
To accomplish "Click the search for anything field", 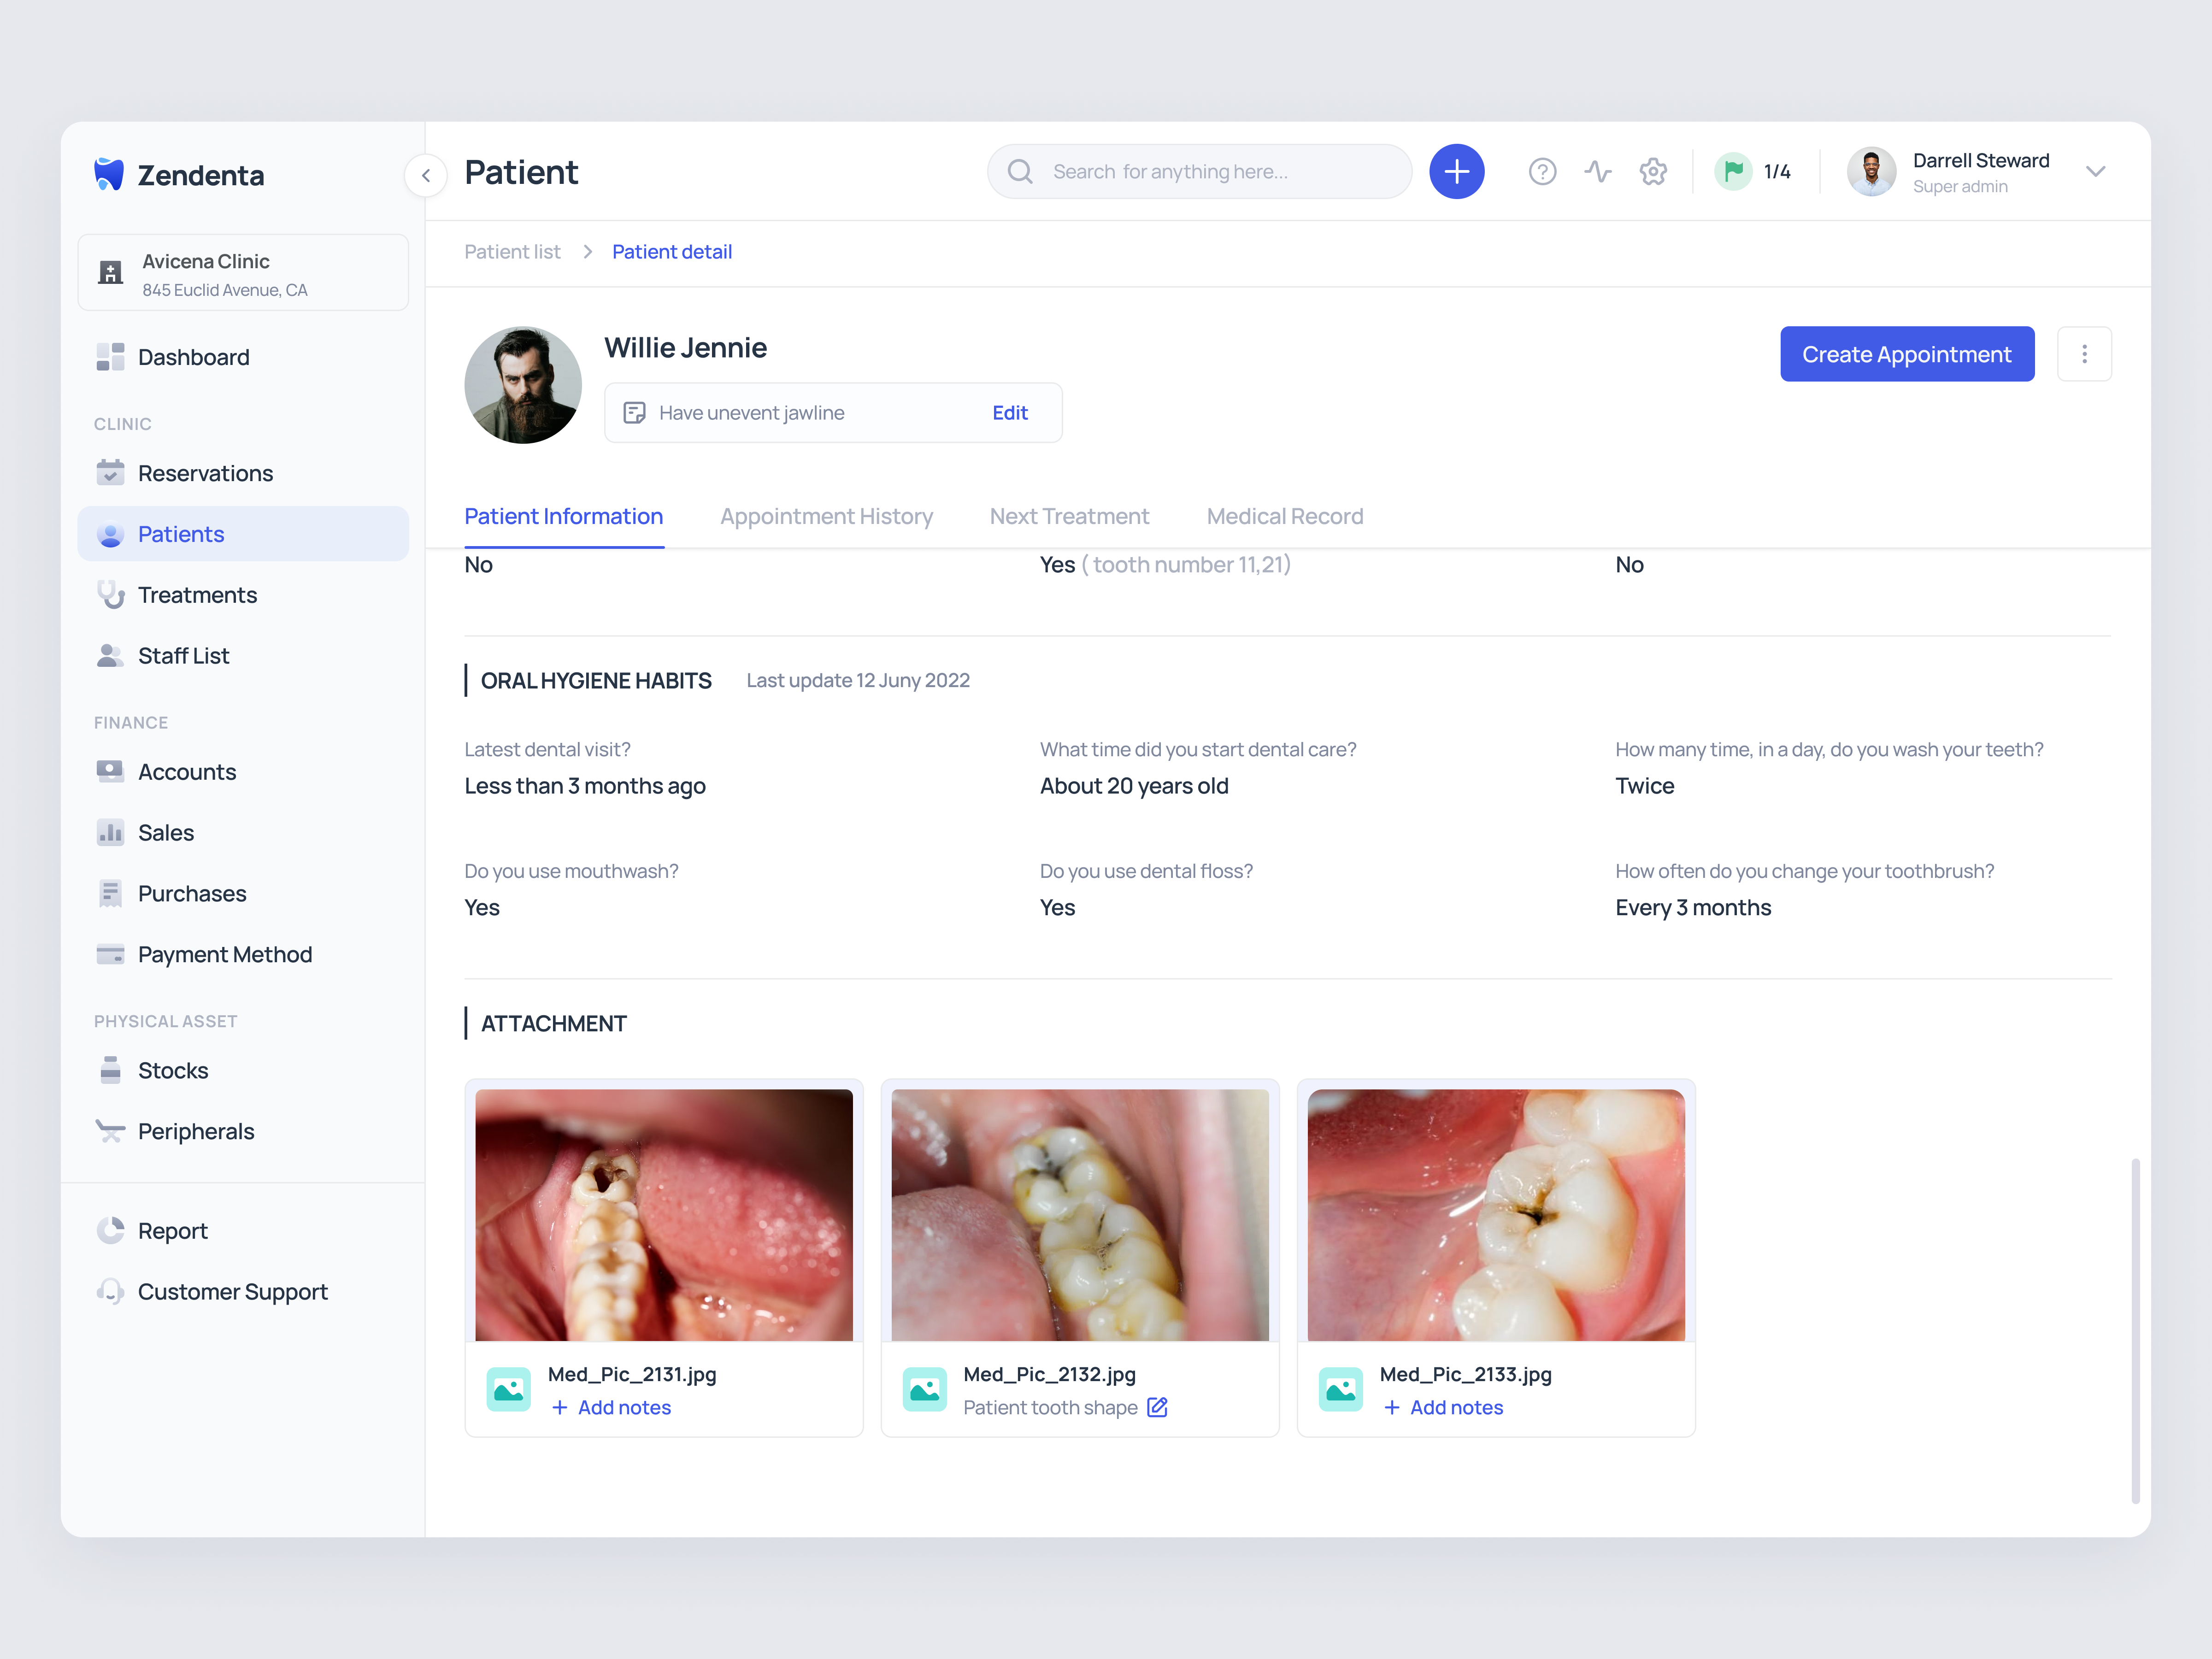I will 1199,171.
